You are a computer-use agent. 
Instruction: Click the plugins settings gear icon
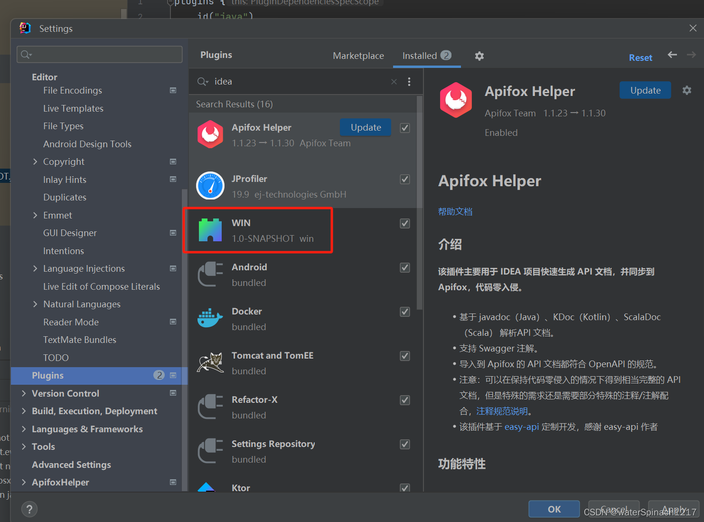479,56
